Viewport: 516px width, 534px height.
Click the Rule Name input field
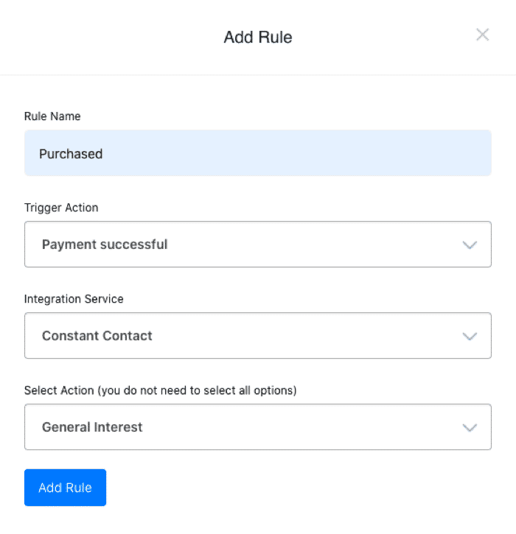pos(258,153)
